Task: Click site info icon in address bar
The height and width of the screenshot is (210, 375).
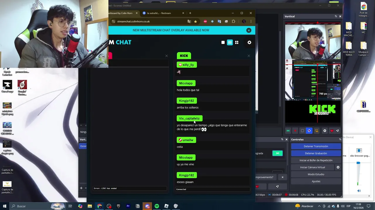Action: (113, 21)
